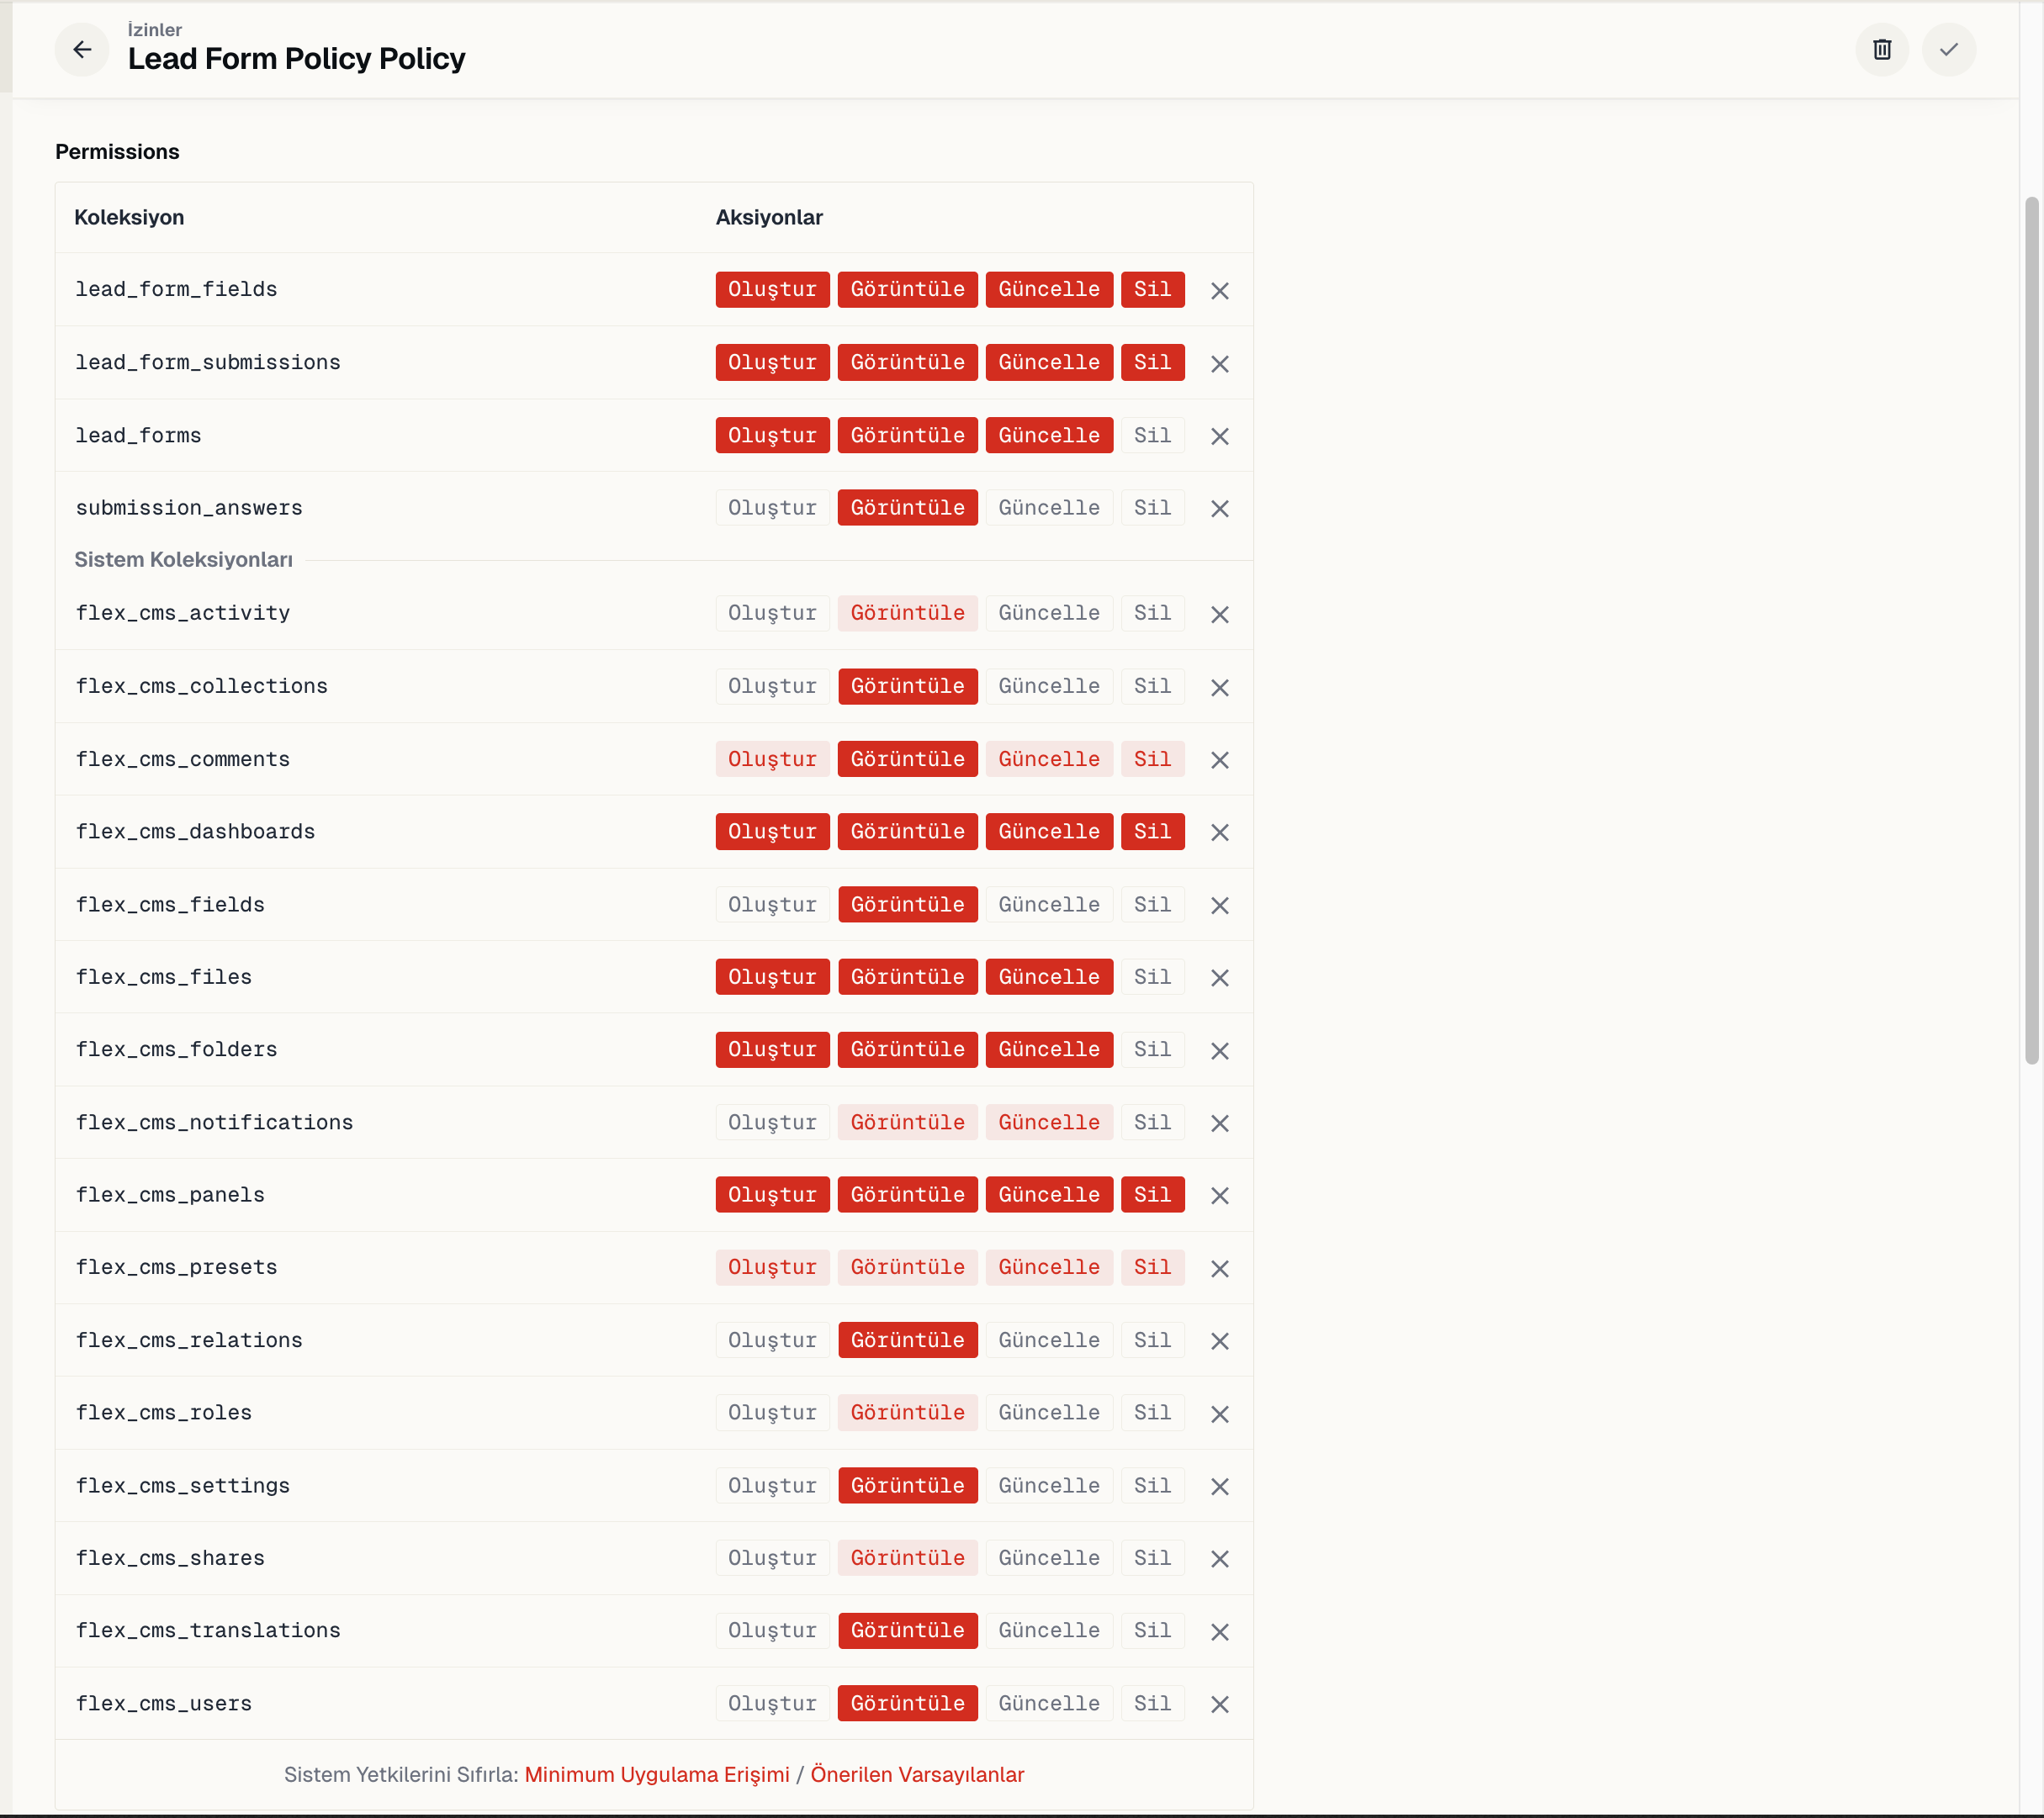Click the vertical page scrollbar
Image resolution: width=2044 pixels, height=1818 pixels.
point(2031,630)
